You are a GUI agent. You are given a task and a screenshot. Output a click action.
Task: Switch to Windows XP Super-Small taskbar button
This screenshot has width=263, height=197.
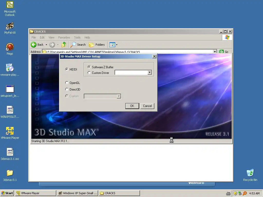click(x=78, y=193)
